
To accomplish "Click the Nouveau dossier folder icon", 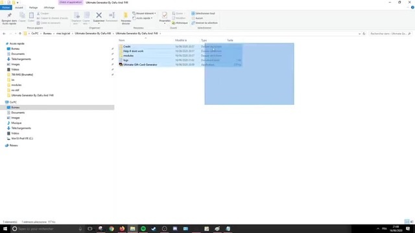I will pos(126,16).
